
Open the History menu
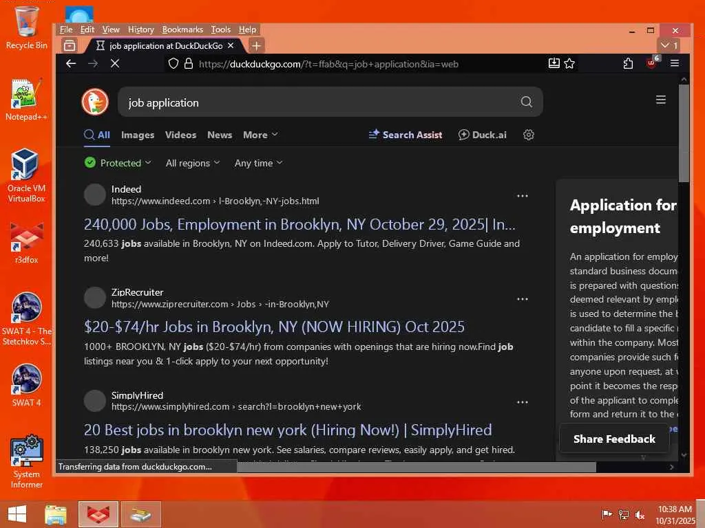tap(140, 30)
